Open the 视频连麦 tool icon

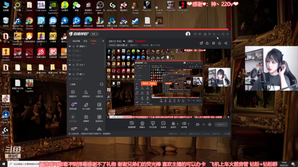point(73,106)
